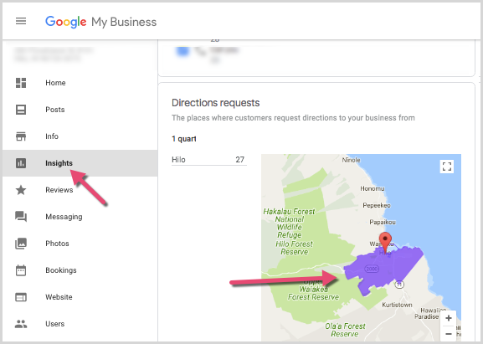The width and height of the screenshot is (483, 344).
Task: Zoom out on the map
Action: coord(449,334)
